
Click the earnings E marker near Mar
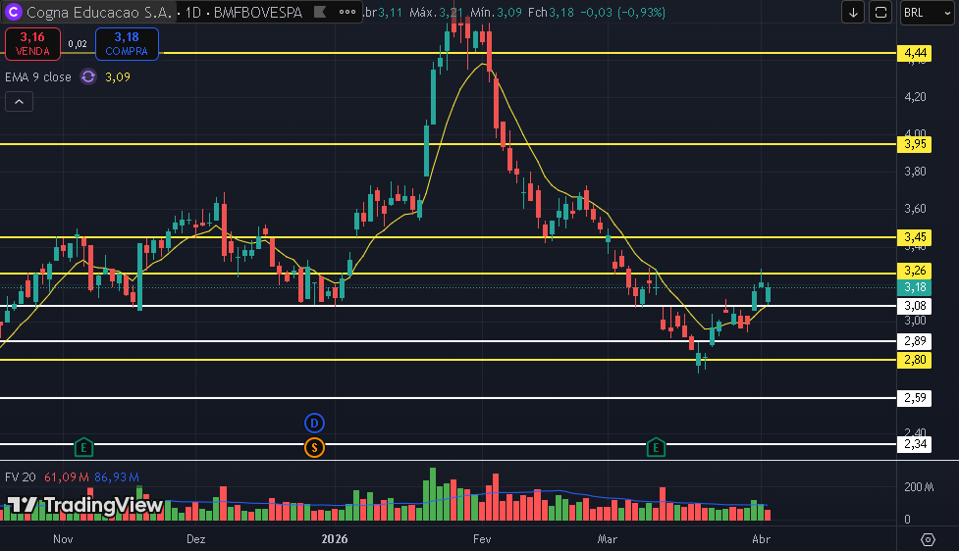656,448
